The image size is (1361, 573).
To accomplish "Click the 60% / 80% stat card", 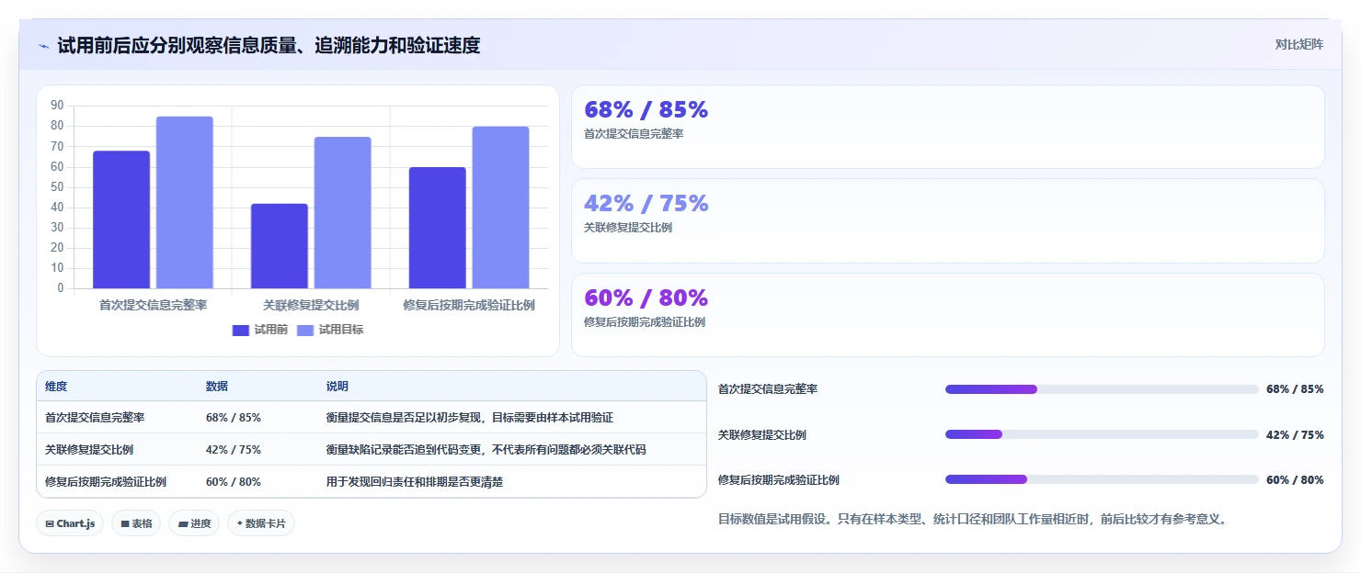I will click(x=948, y=315).
